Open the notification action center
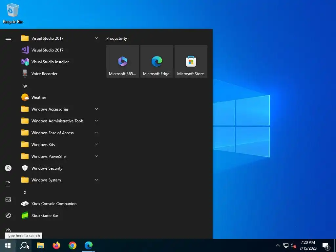336x252 pixels. tap(326, 246)
